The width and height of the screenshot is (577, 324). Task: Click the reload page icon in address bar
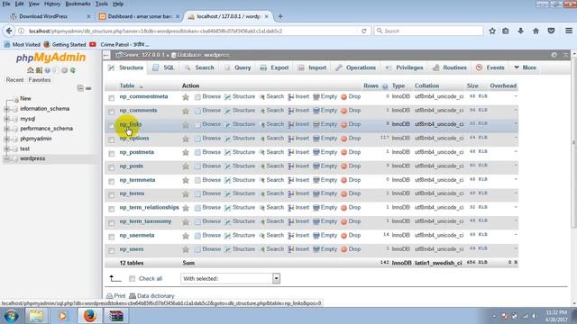pos(364,31)
